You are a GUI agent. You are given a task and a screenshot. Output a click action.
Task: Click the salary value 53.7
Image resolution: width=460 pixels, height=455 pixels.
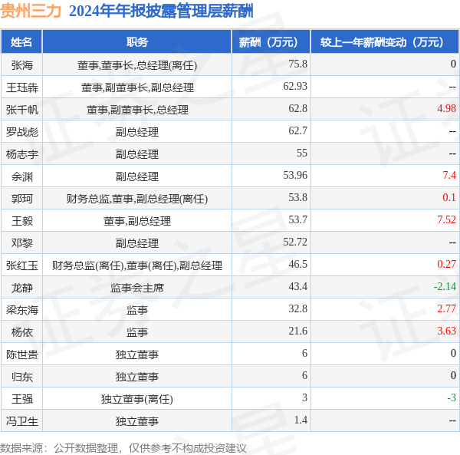297,220
